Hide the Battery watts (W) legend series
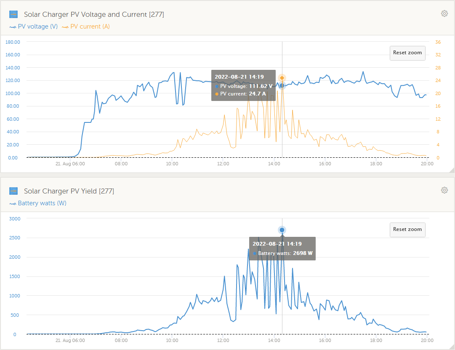455x350 pixels. coord(38,203)
